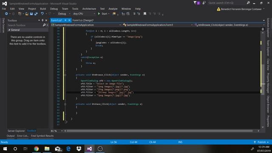Image resolution: width=272 pixels, height=153 pixels.
Task: Open the Tools menu
Action: pyautogui.click(x=75, y=8)
